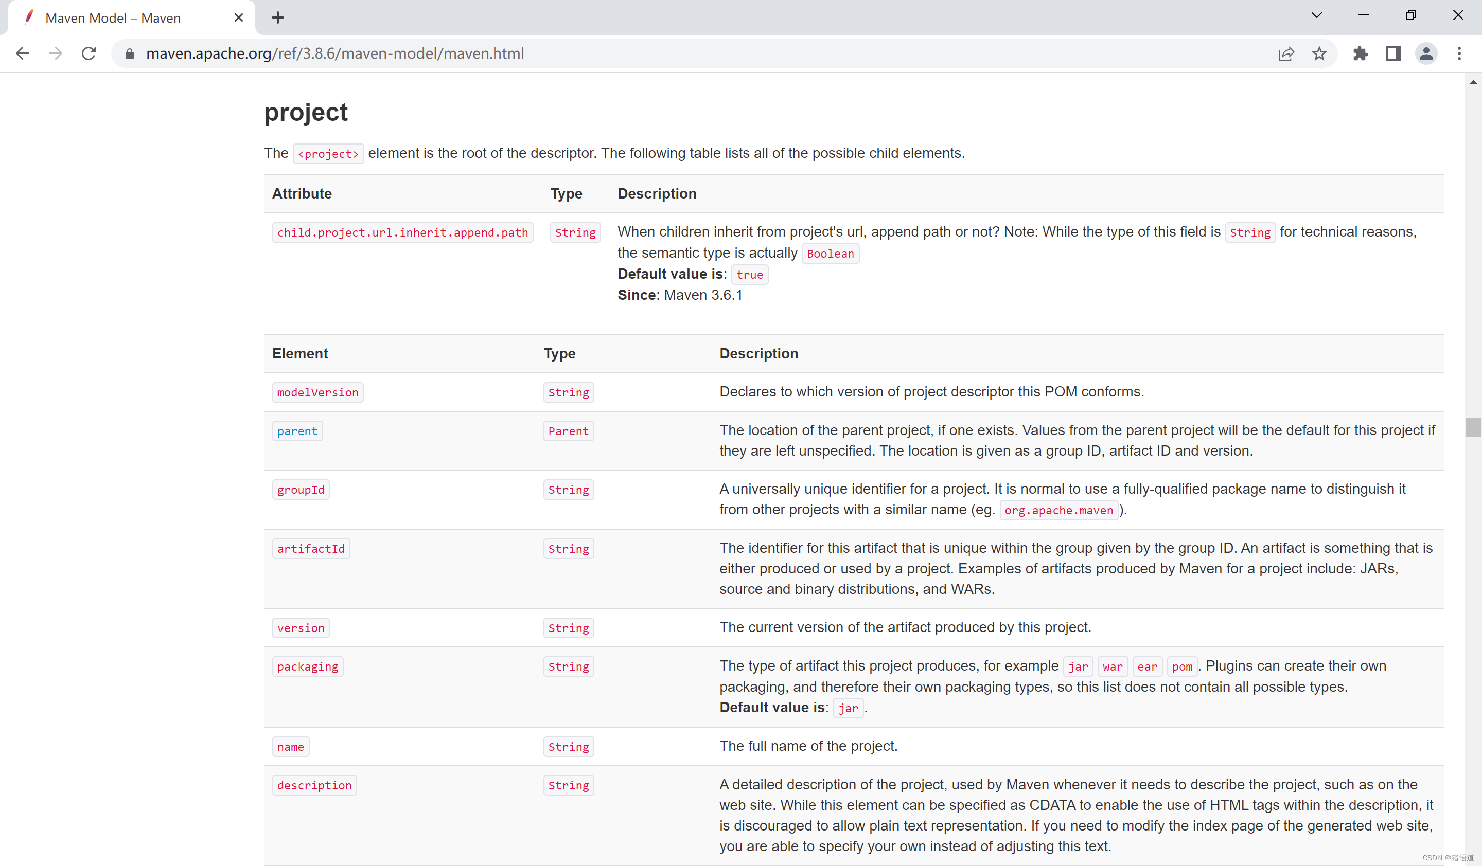Click the browser forward arrow
This screenshot has width=1482, height=866.
[x=55, y=53]
